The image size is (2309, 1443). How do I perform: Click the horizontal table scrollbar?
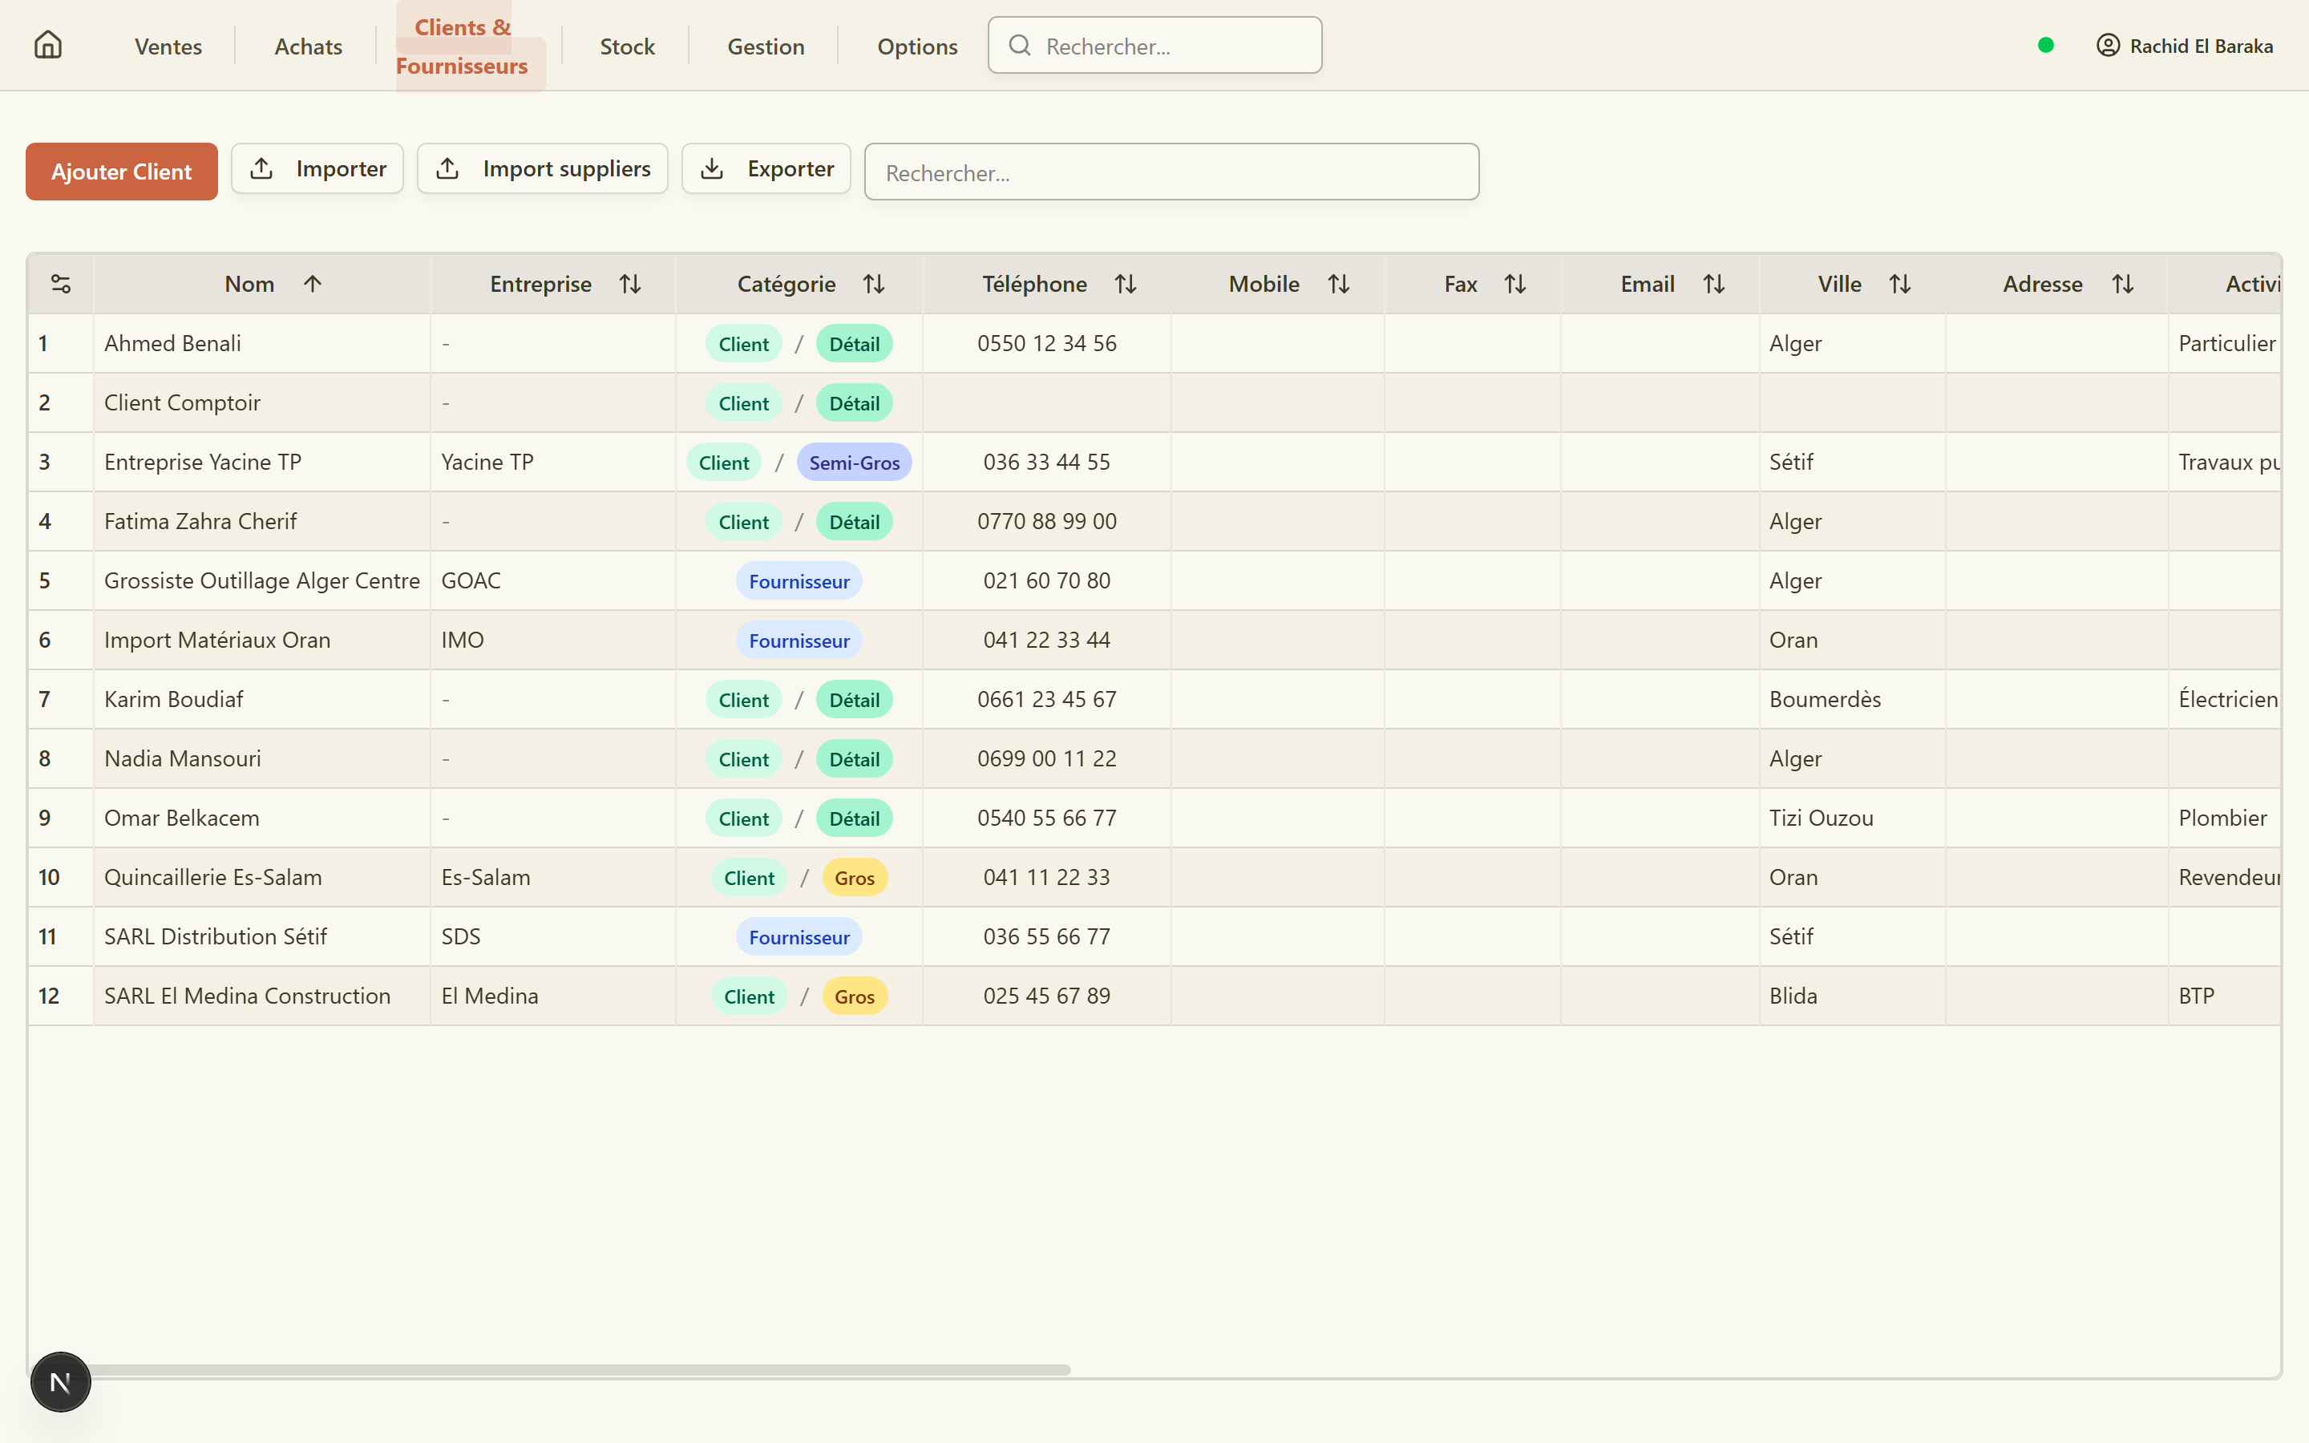577,1368
